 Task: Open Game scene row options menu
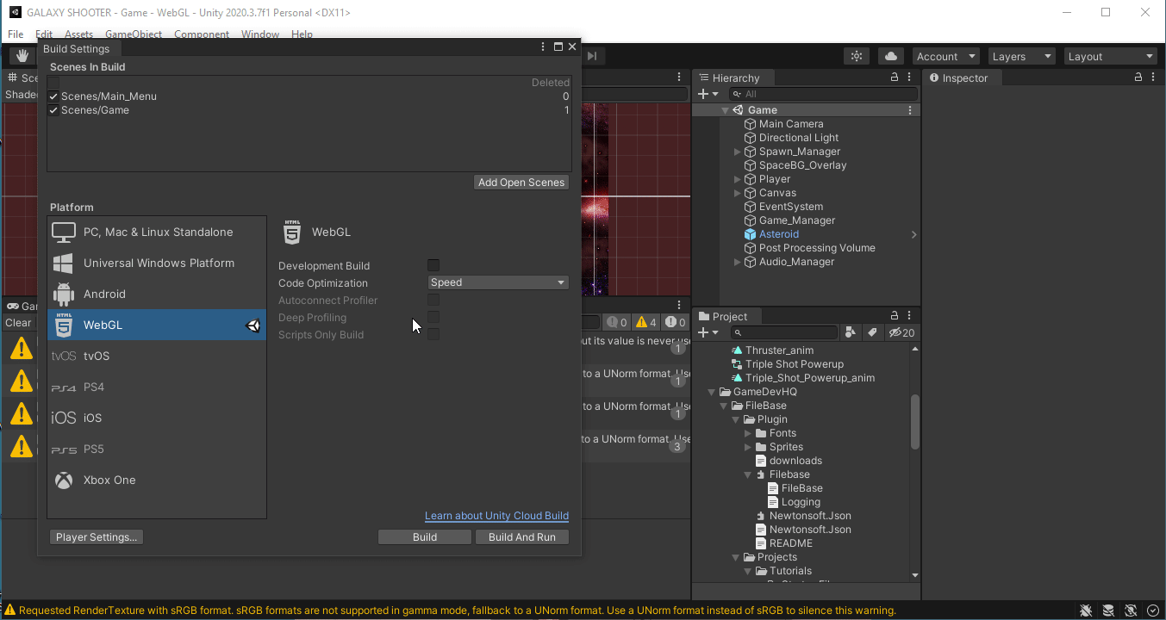[x=910, y=110]
